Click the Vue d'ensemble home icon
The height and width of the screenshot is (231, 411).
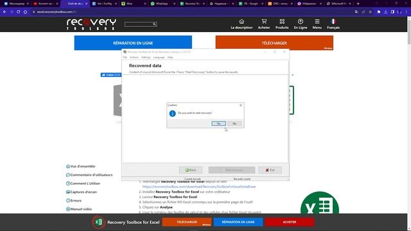68,166
